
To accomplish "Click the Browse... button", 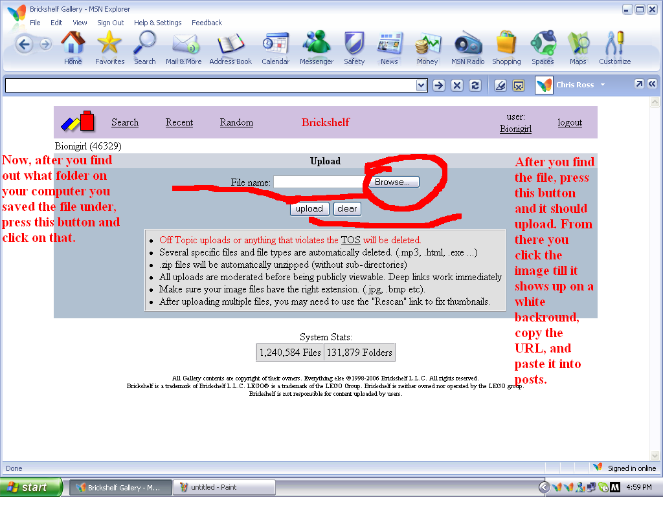I will 394,182.
